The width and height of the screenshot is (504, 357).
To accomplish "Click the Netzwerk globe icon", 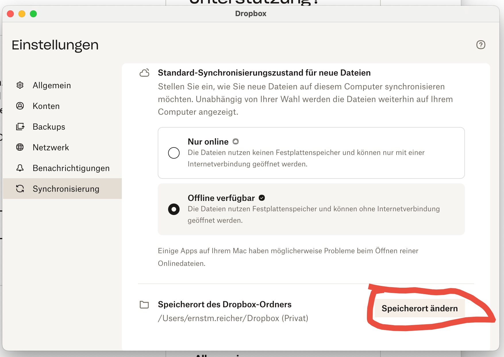I will (20, 147).
